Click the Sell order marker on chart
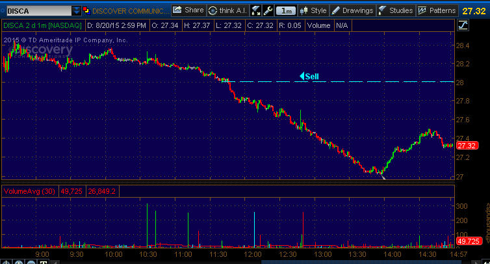Viewport: 490px width, 264px height. tap(309, 76)
